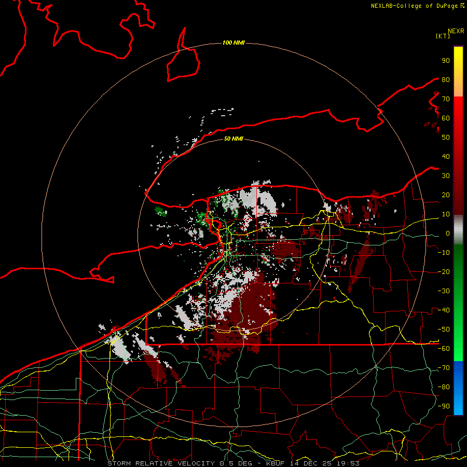Click the 30 value on the velocity scale
The image size is (467, 467).
(x=446, y=176)
